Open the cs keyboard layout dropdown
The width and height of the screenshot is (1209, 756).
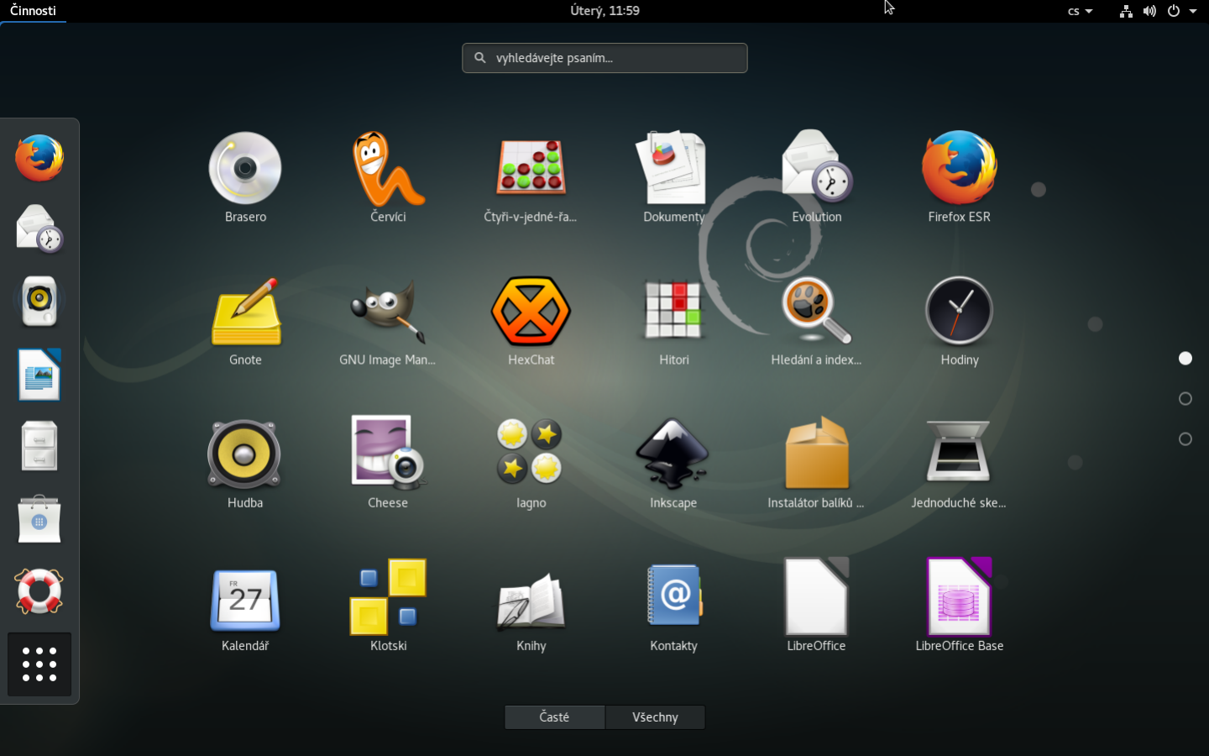(x=1080, y=11)
